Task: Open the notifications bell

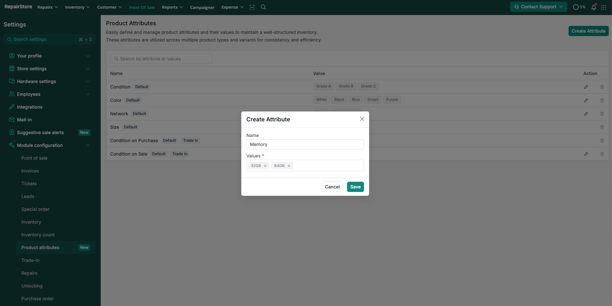Action: [593, 7]
